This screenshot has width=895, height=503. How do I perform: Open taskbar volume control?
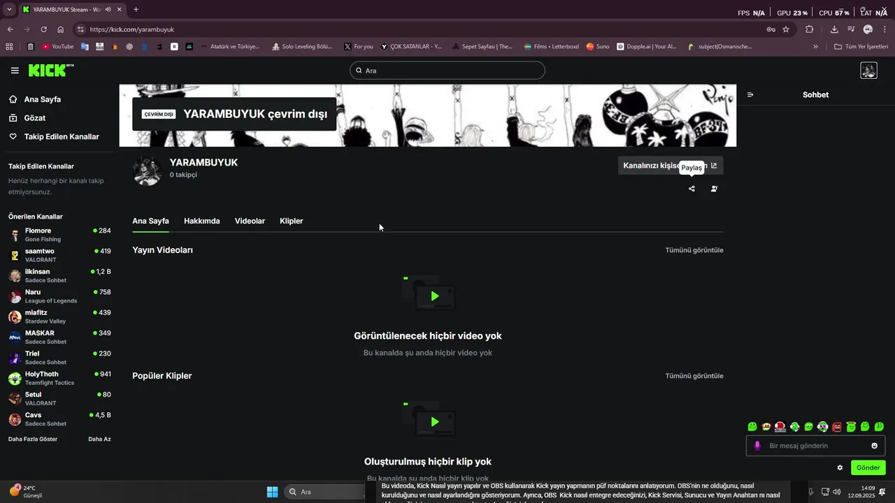(x=837, y=492)
